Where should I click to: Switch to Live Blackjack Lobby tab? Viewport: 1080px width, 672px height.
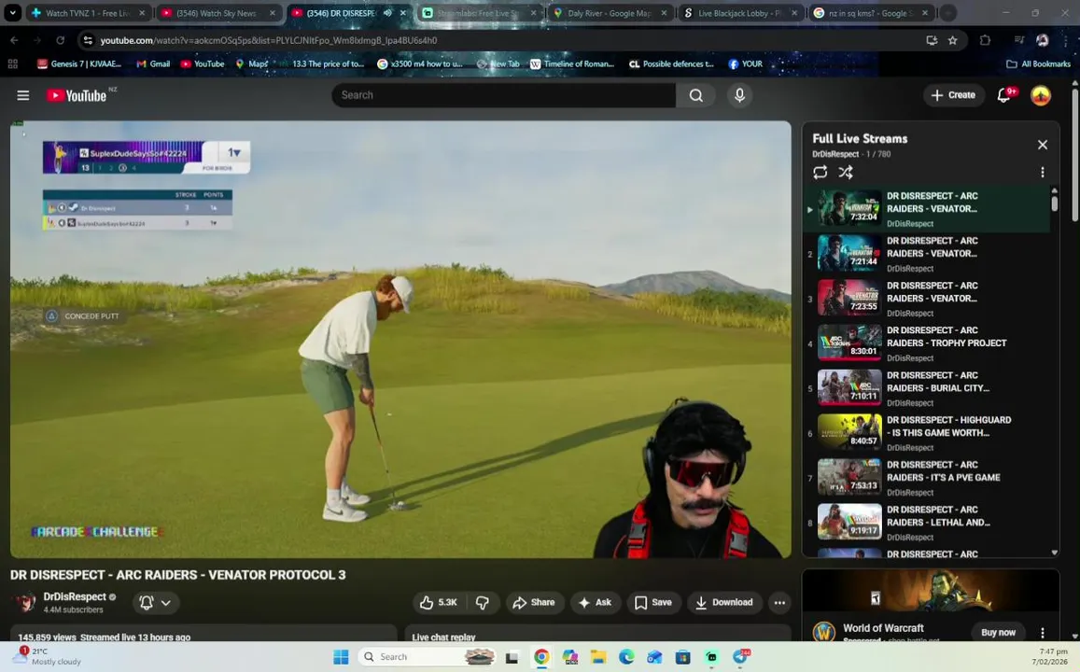[739, 12]
